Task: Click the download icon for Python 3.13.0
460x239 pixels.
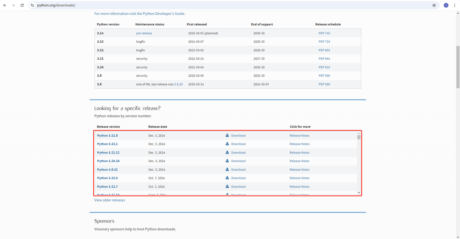Action: click(x=227, y=178)
